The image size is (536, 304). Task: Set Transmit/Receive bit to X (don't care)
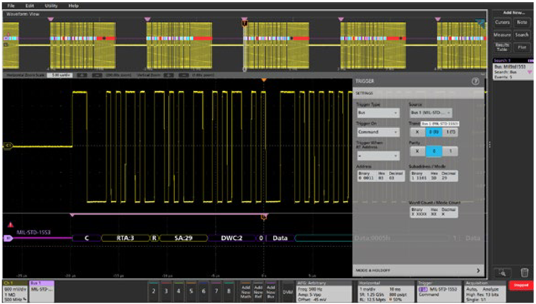coord(418,132)
